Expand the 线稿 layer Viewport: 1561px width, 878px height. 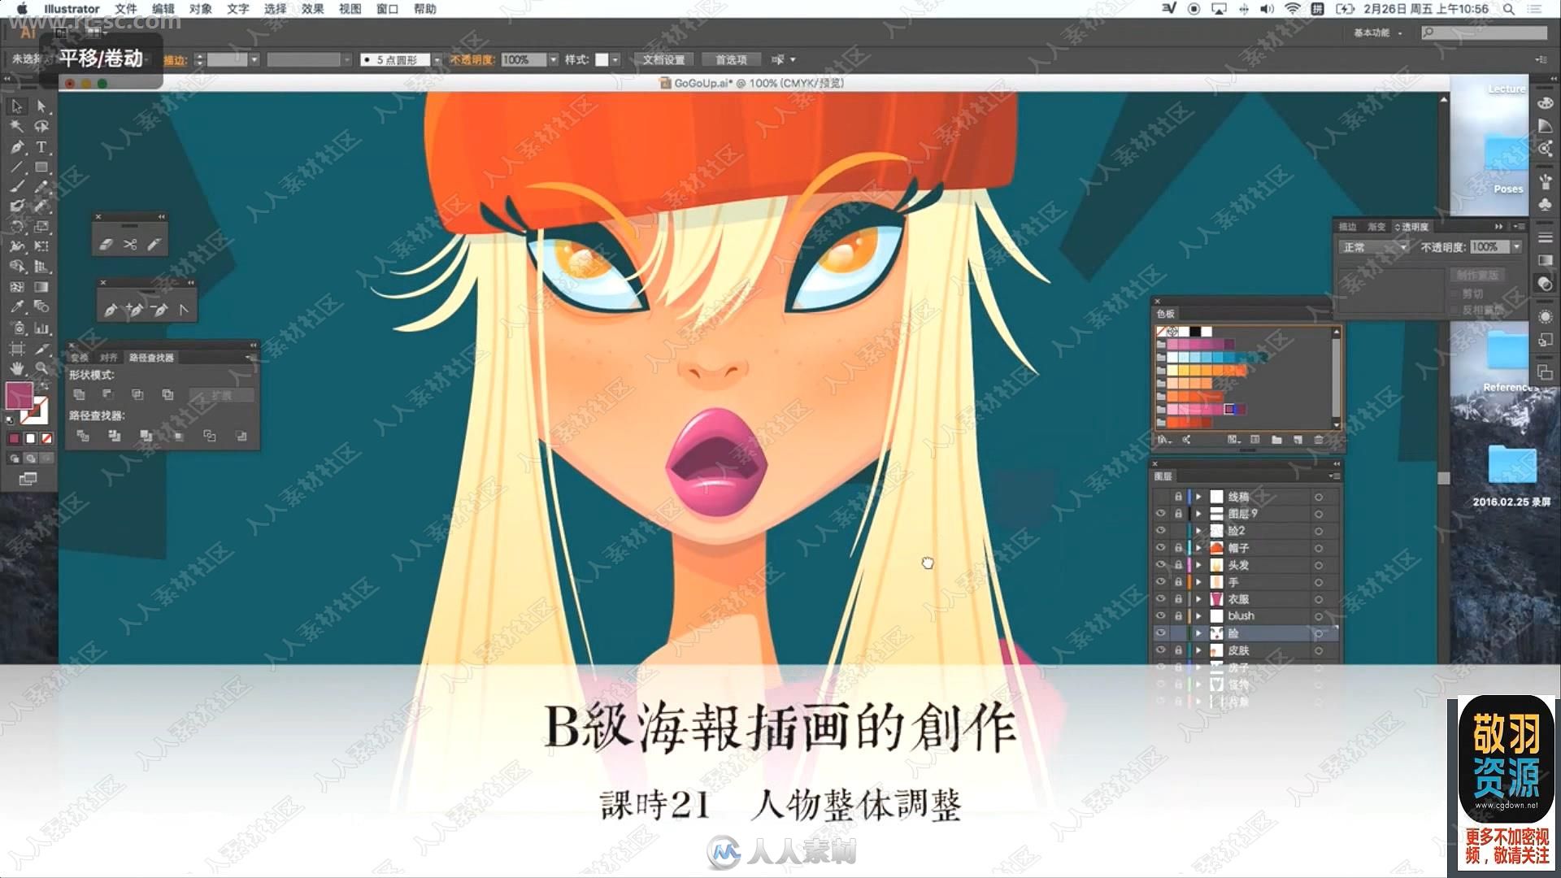pos(1198,497)
